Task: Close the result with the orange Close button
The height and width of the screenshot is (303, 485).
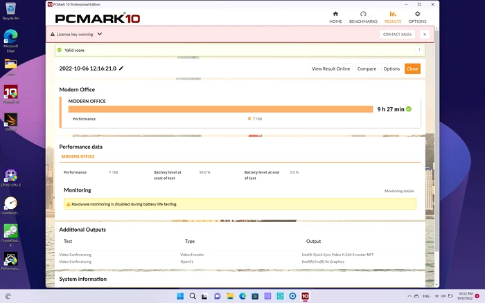Action: click(412, 68)
